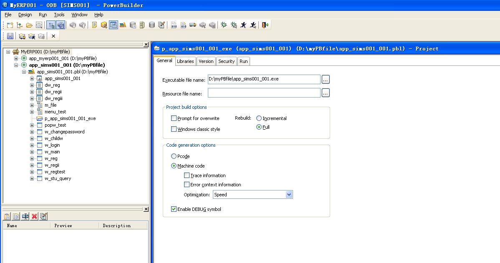Click the Close X icon in second toolbar
Viewport: 500px width, 263px height.
click(53, 36)
